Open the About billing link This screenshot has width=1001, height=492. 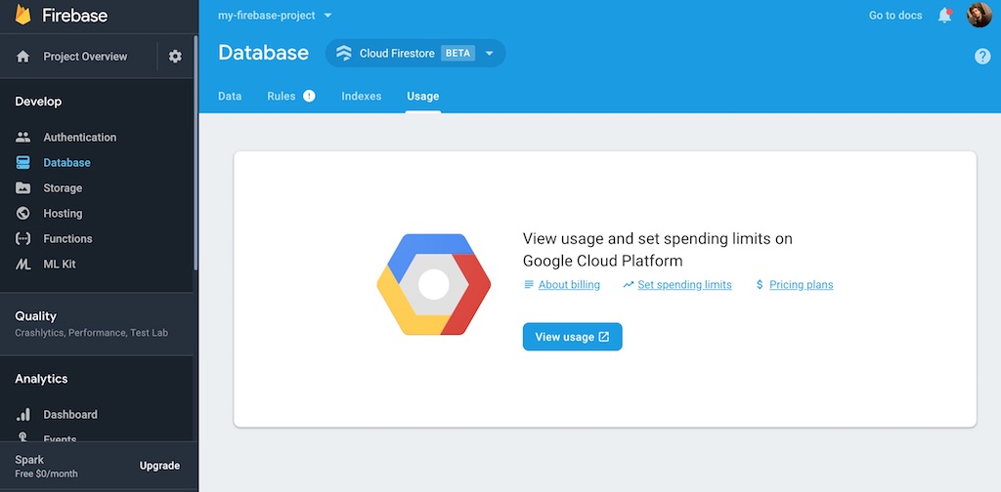(570, 285)
